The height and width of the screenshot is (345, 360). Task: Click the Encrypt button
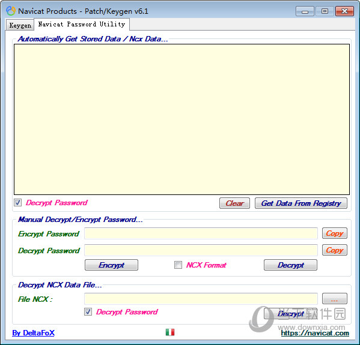[x=111, y=265]
